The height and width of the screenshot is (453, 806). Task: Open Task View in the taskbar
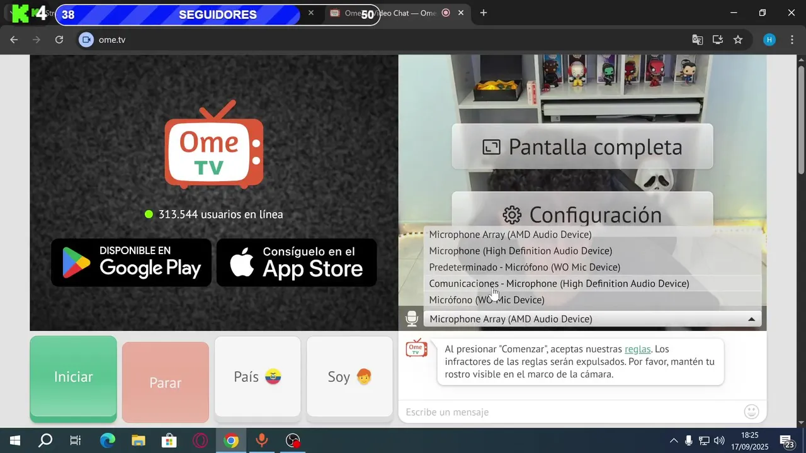76,441
